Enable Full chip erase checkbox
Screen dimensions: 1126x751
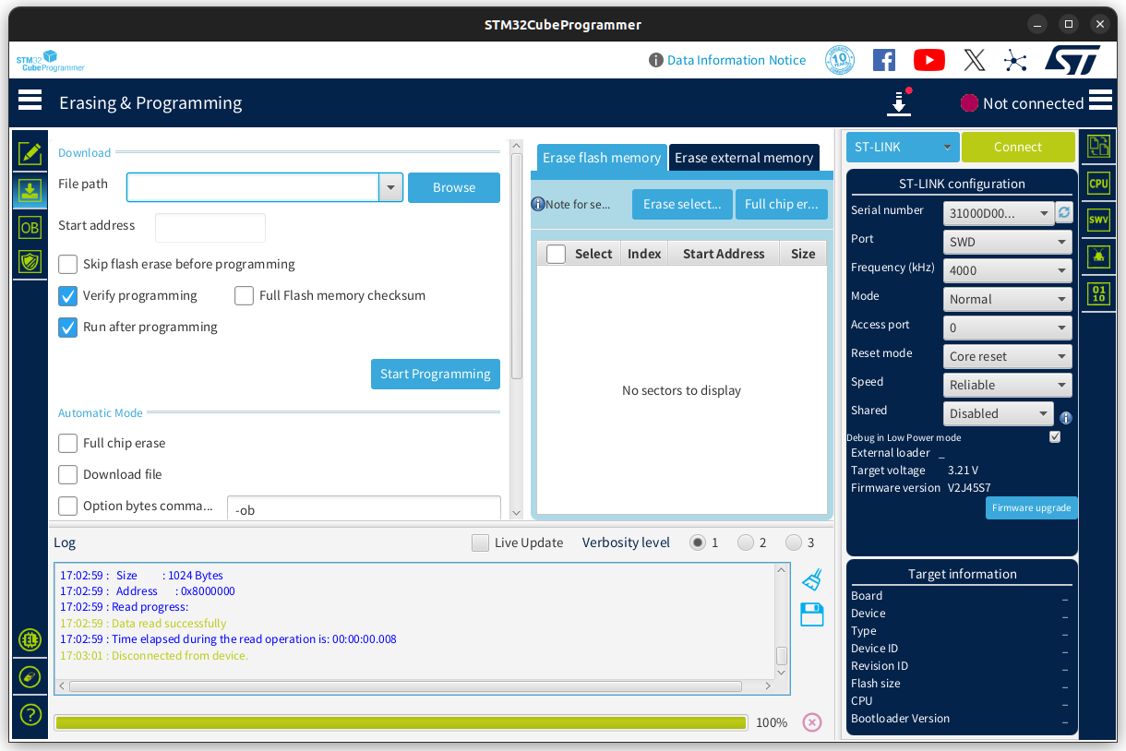tap(67, 444)
